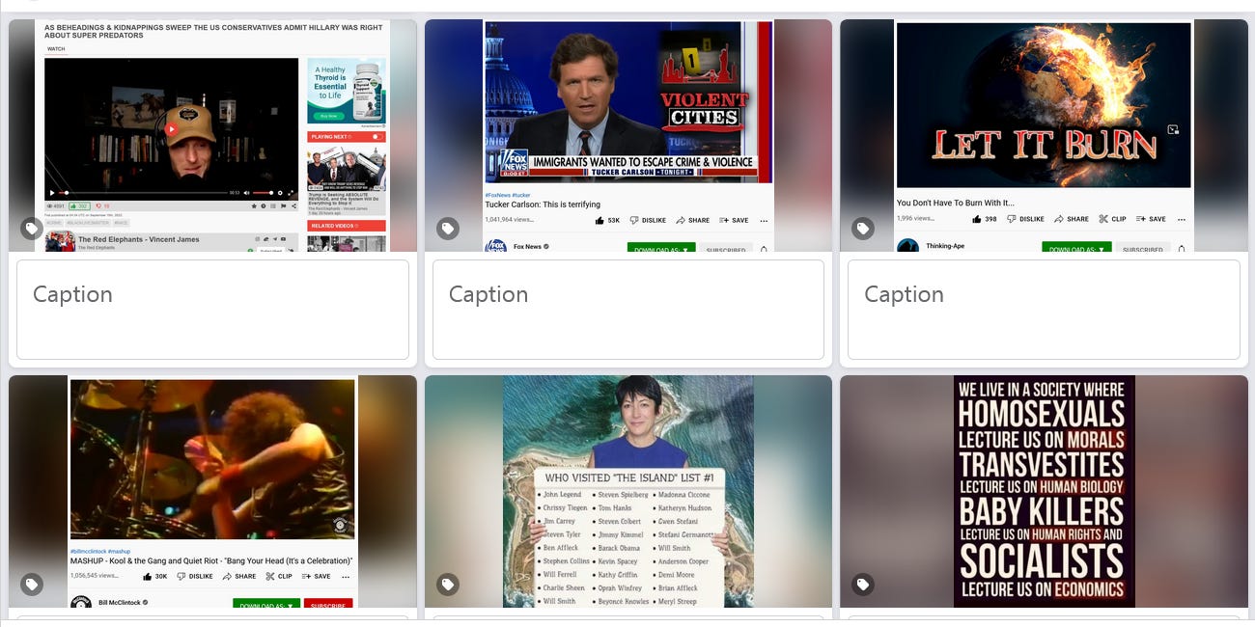Select the Bang Your Head mashup thumbnail
Screen dimensions: 1255x627
[x=212, y=492]
